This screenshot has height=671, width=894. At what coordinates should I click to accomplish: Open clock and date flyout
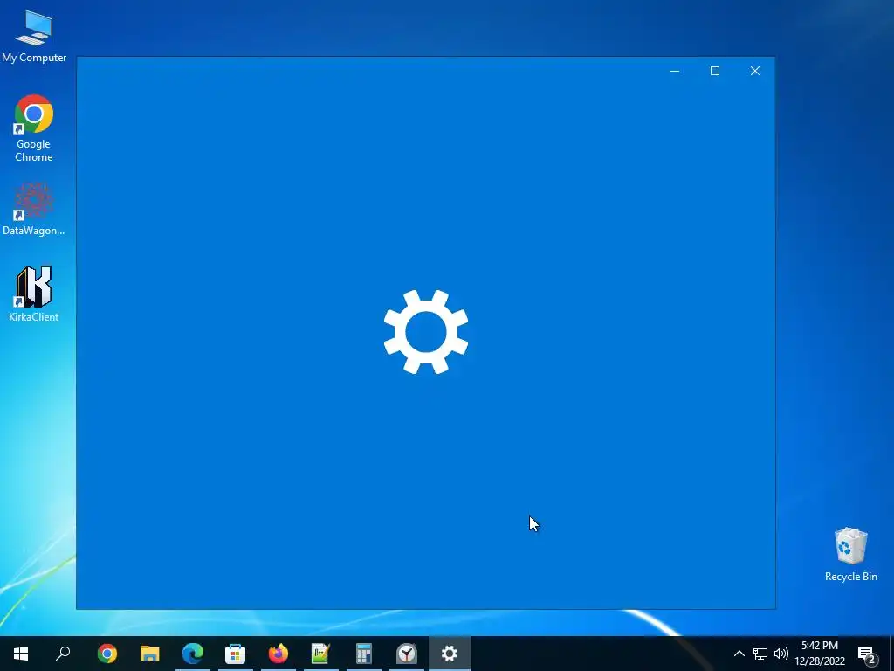(x=819, y=654)
